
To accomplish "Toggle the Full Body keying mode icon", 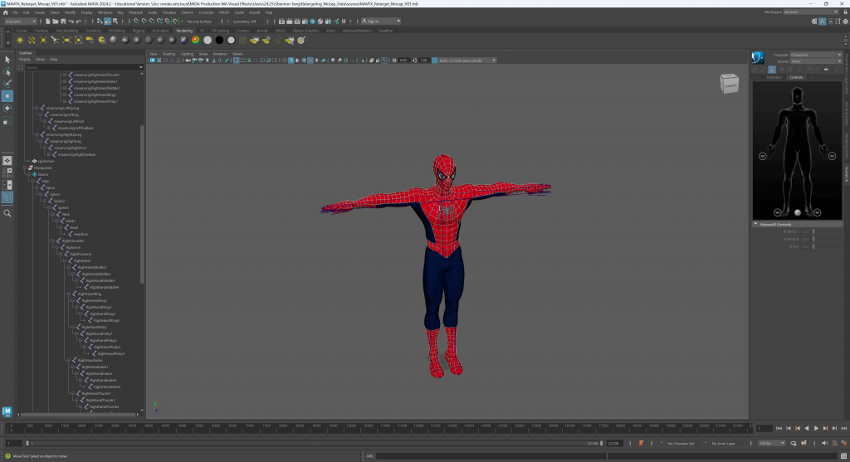I will pos(772,70).
